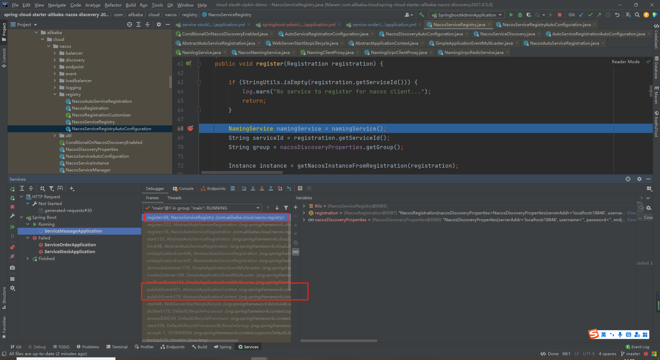Toggle the code fold marker on line 61
This screenshot has height=360, width=660.
(x=199, y=64)
